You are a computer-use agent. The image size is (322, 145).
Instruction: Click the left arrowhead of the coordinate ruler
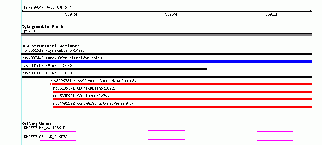pos(22,12)
